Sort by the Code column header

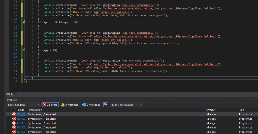(x=21, y=110)
